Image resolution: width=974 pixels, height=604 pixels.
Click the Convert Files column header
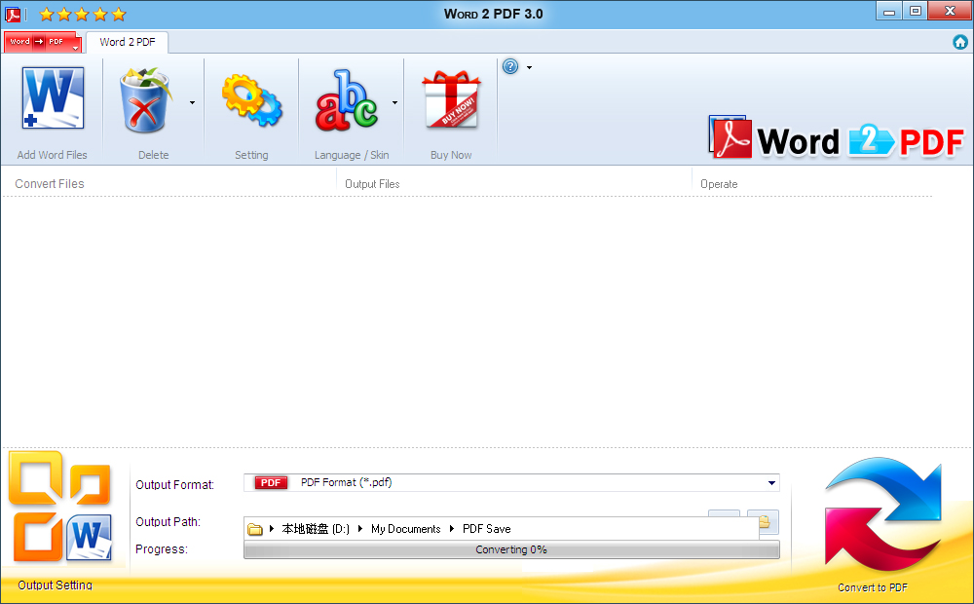pyautogui.click(x=50, y=184)
